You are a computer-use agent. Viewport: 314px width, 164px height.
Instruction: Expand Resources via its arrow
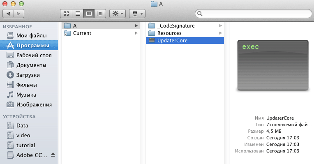(x=220, y=33)
